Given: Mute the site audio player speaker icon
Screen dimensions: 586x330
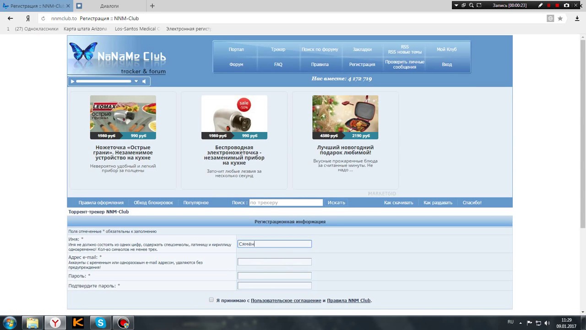Looking at the screenshot, I should click(x=144, y=81).
